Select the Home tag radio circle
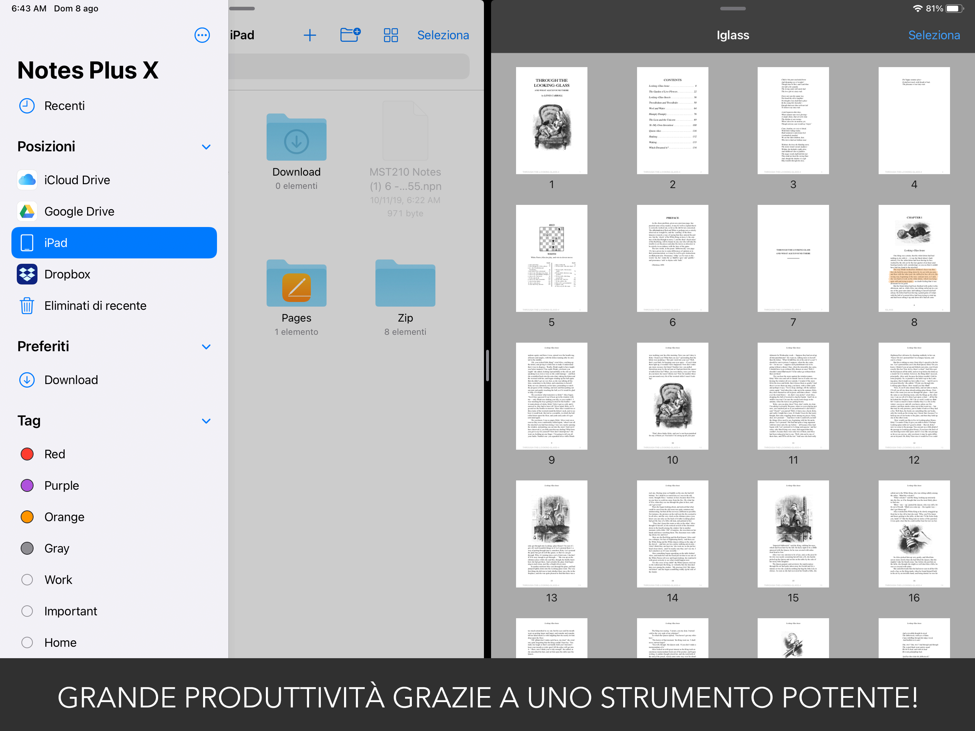The width and height of the screenshot is (975, 731). (x=27, y=642)
